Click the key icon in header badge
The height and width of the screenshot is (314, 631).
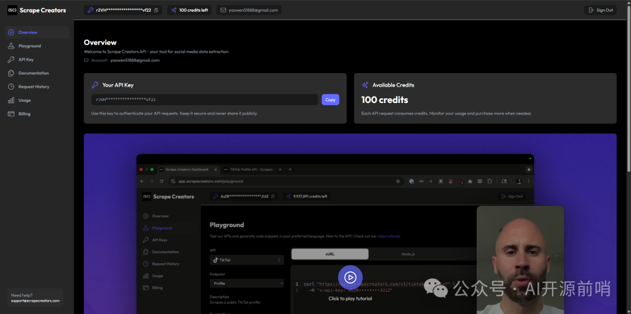(90, 10)
